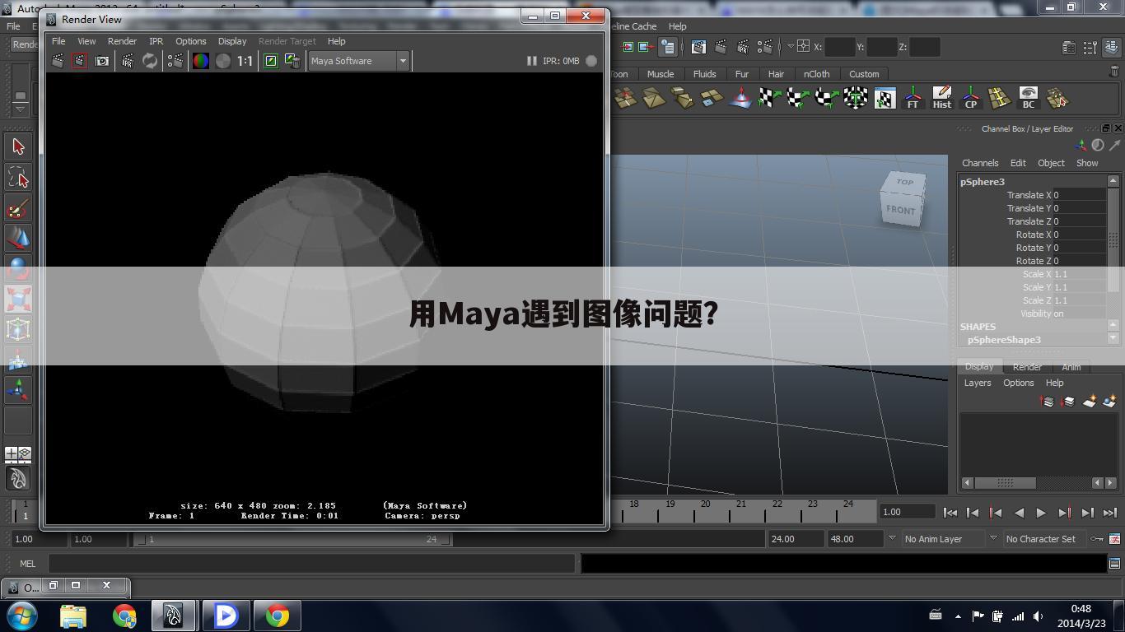Toggle alpha channel display icon

point(223,61)
